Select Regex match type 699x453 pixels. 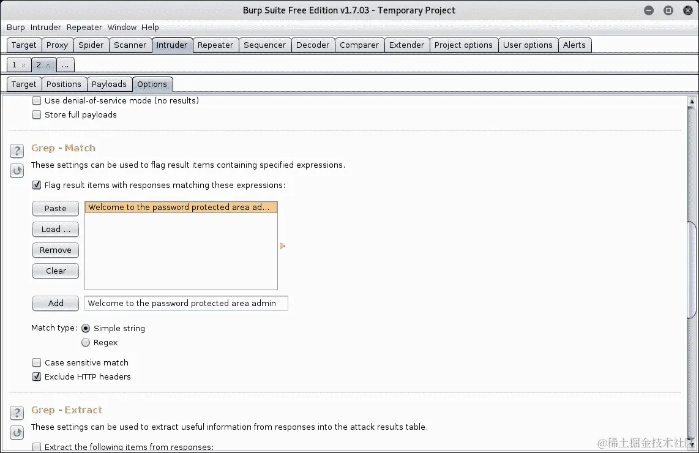86,342
